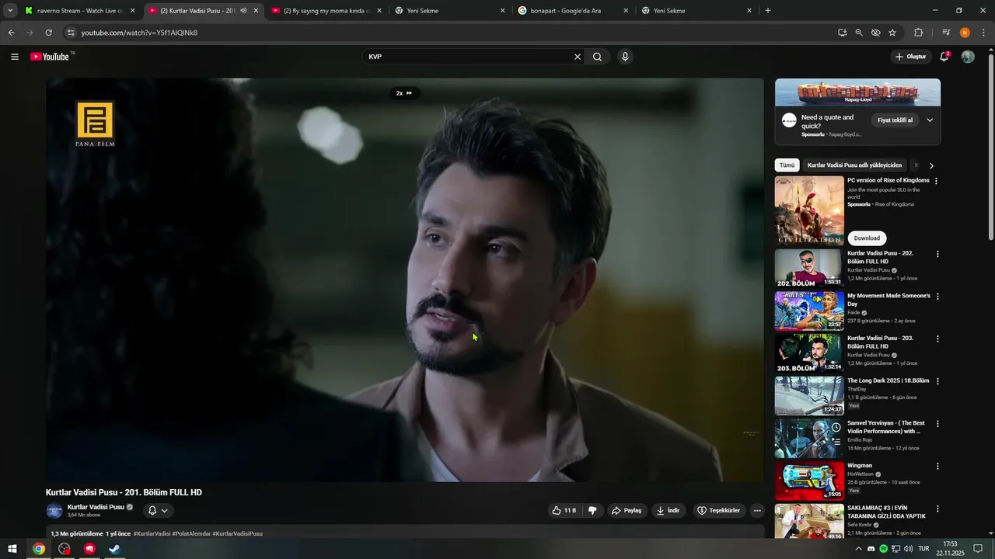This screenshot has height=559, width=995.
Task: Clear the search box with the X
Action: (577, 57)
